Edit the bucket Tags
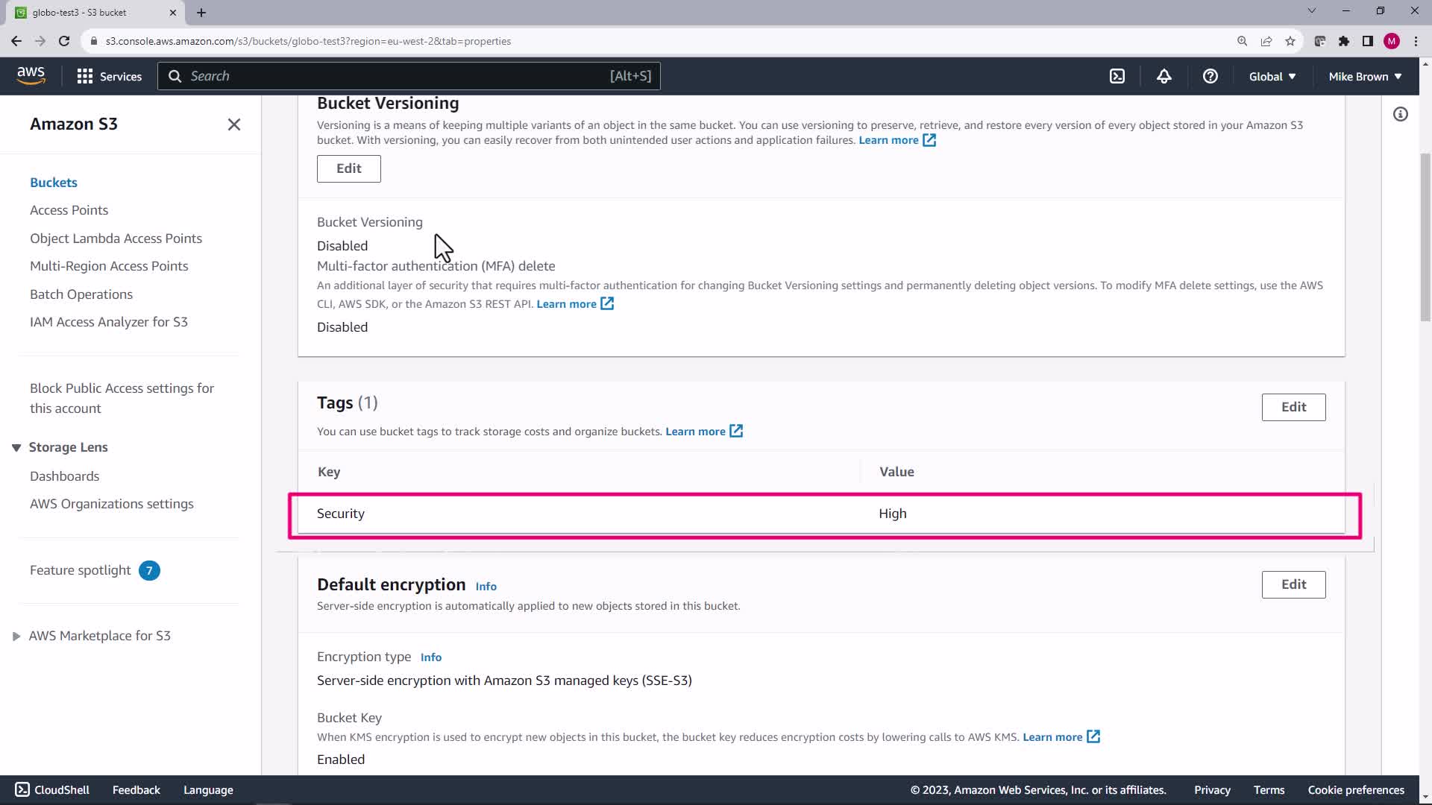 click(1293, 407)
